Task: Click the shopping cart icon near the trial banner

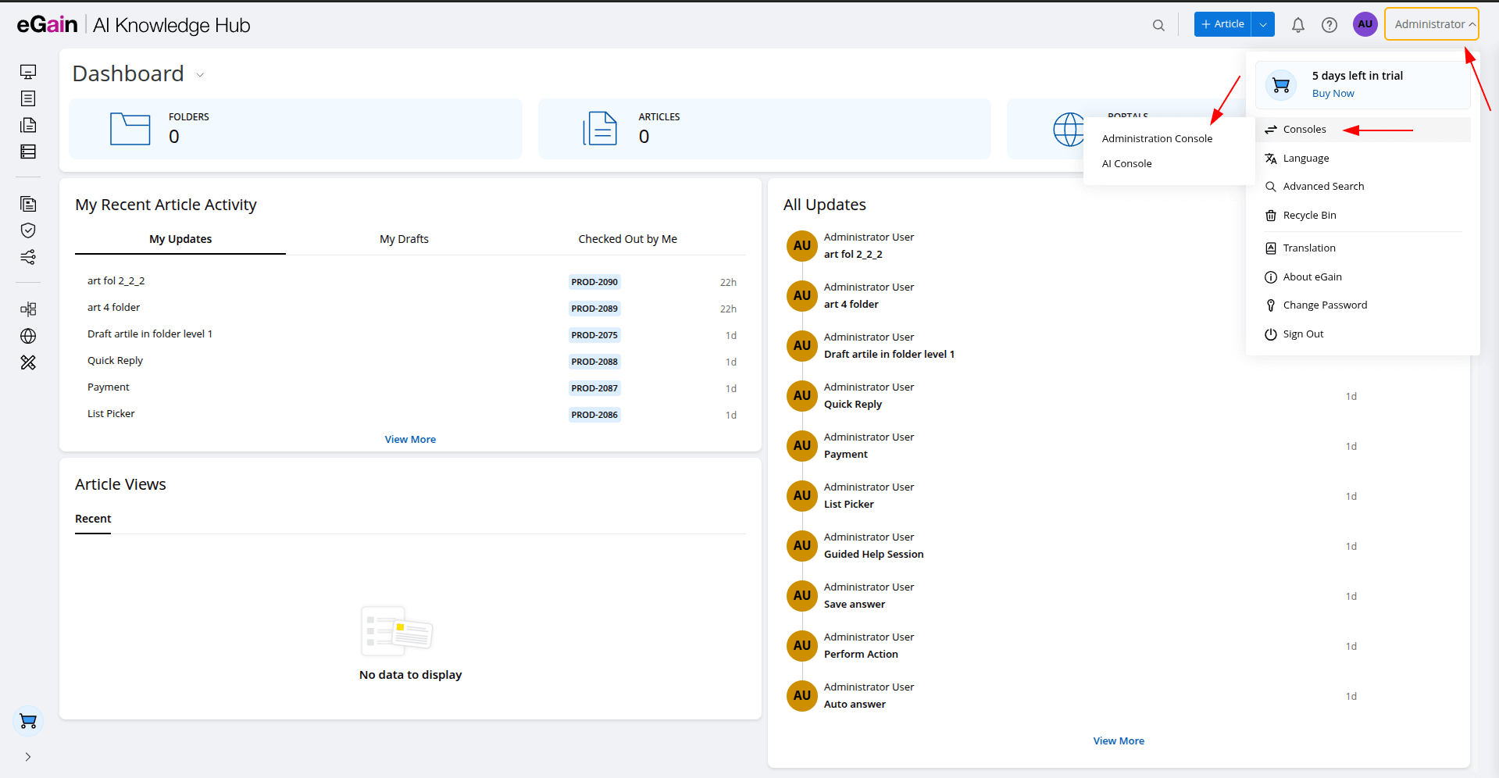Action: tap(1280, 84)
